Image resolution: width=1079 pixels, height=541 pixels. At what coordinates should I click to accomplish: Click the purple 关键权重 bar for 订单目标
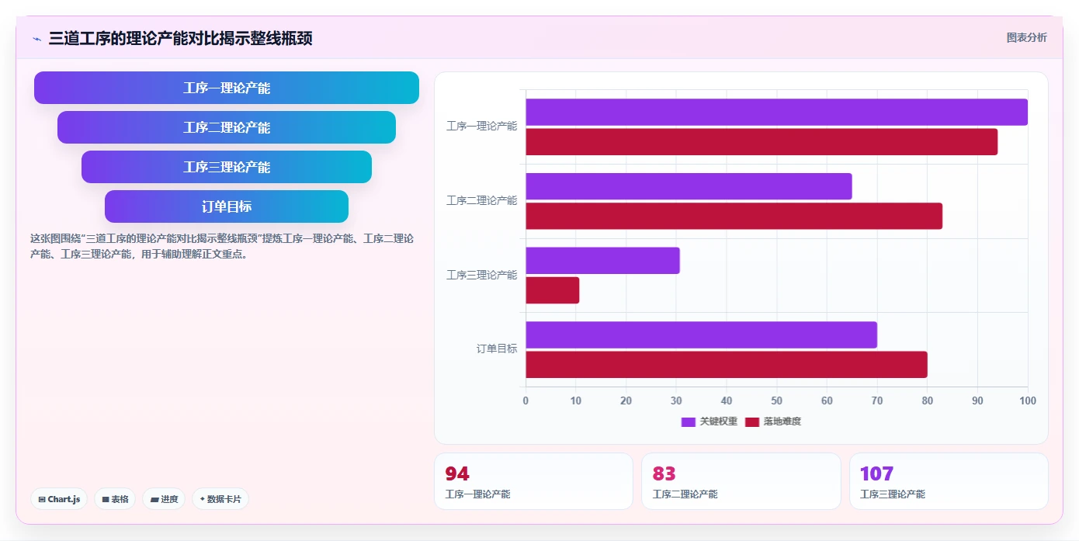pos(701,335)
